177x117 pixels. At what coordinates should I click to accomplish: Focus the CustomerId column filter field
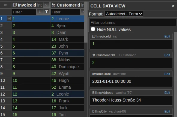[x=66, y=12]
